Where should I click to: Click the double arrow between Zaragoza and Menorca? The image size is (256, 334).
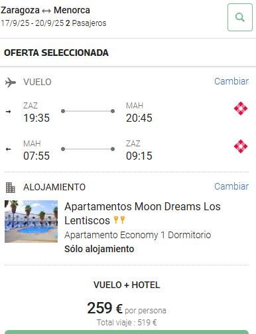pos(46,11)
